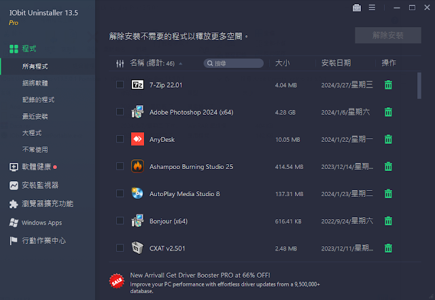Select the Windows Apps section label
The height and width of the screenshot is (300, 435).
tap(42, 223)
